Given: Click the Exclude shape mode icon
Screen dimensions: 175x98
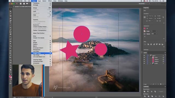Looking at the screenshot, I should [155, 91].
